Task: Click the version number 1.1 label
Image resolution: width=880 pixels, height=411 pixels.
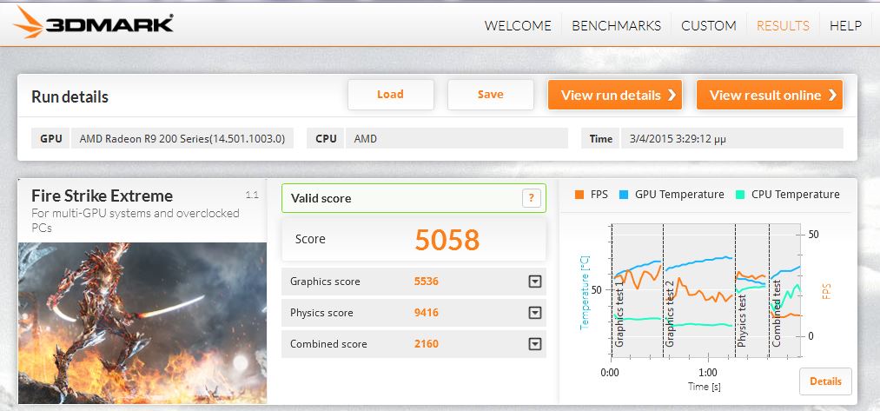Action: pos(252,195)
